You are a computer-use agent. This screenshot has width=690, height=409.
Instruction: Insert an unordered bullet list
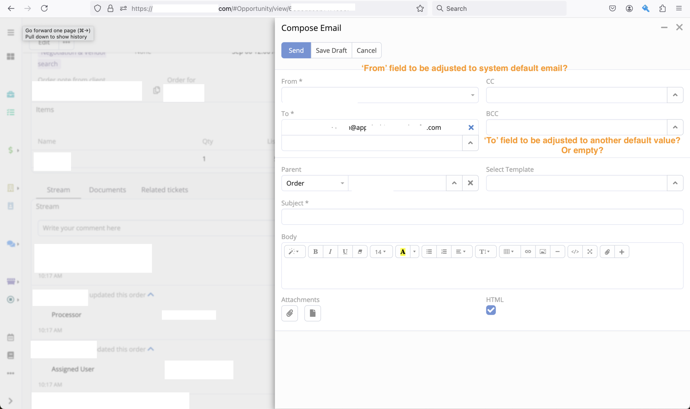pos(429,252)
